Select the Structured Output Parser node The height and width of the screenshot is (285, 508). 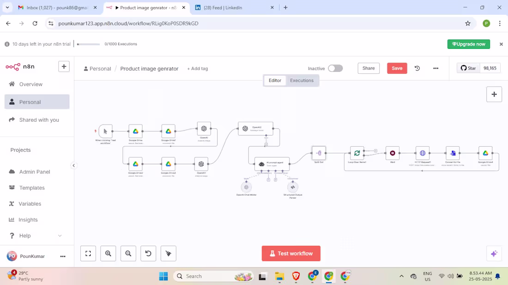tap(293, 187)
